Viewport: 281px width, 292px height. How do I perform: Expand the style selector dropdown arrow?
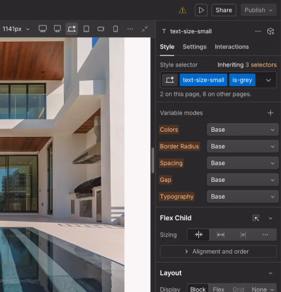[268, 80]
